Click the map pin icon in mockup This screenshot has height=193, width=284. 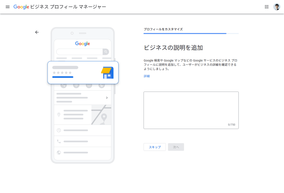pyautogui.click(x=59, y=115)
